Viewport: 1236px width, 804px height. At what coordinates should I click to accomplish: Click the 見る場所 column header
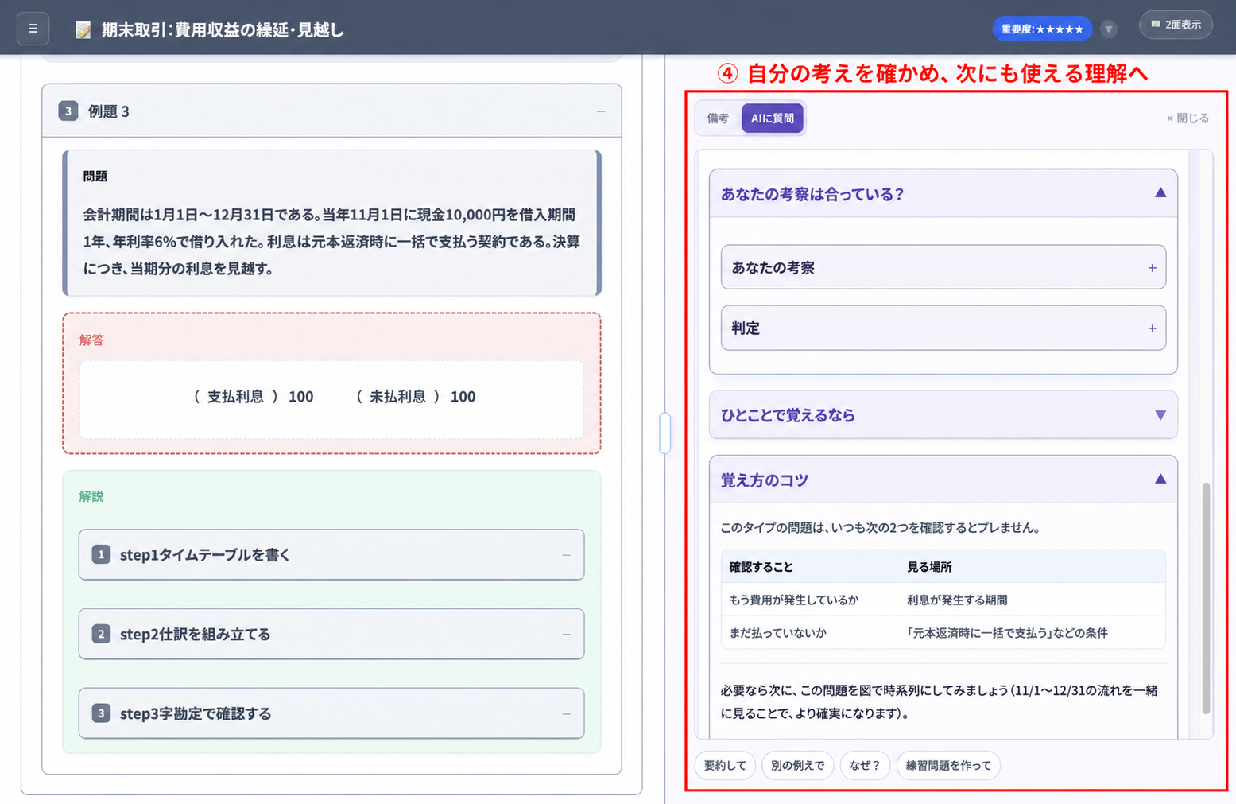(x=929, y=567)
